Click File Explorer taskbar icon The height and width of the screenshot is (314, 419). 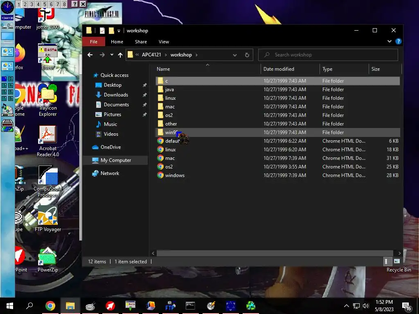tap(70, 306)
